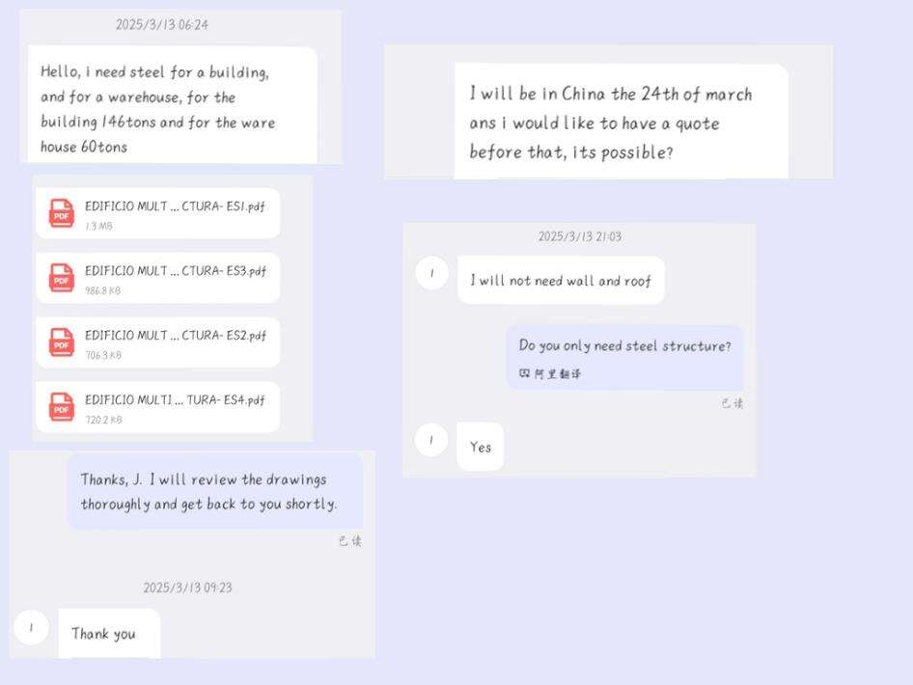This screenshot has height=685, width=913.
Task: Click the read receipt under the steel structure question
Action: pyautogui.click(x=732, y=403)
